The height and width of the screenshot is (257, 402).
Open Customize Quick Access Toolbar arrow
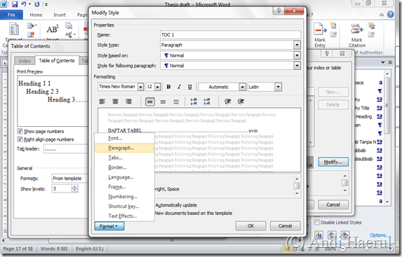pyautogui.click(x=46, y=4)
